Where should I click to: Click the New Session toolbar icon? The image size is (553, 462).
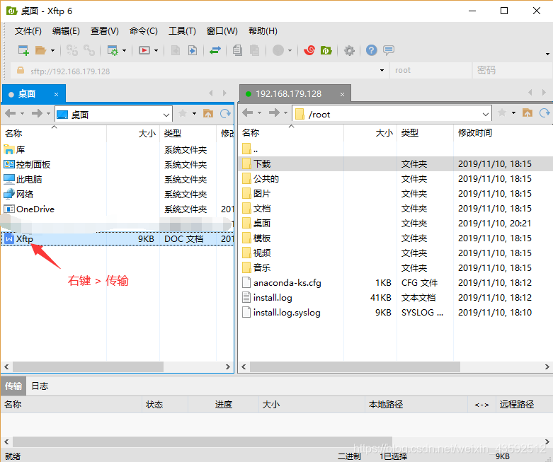[23, 50]
